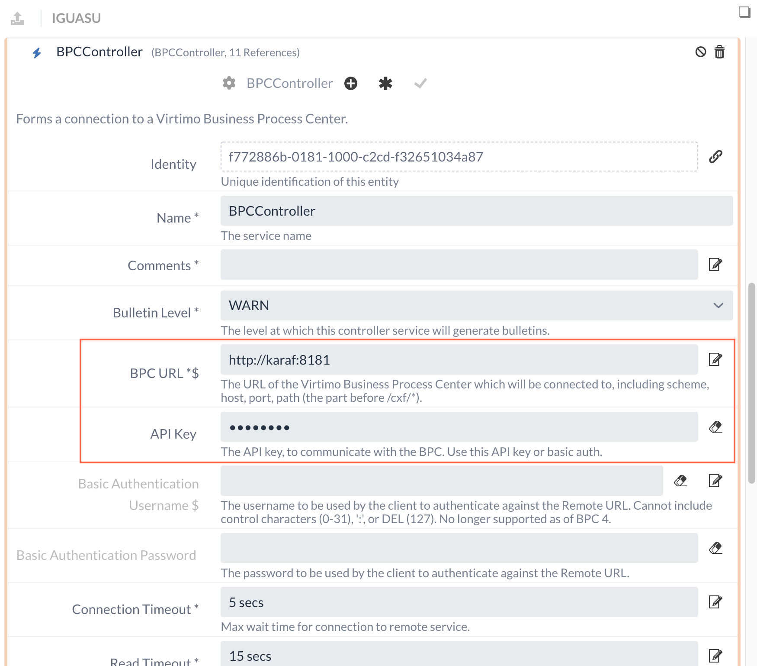Click 'The level at which this controller' helper text
Screen dimensions: 757x666
click(385, 330)
